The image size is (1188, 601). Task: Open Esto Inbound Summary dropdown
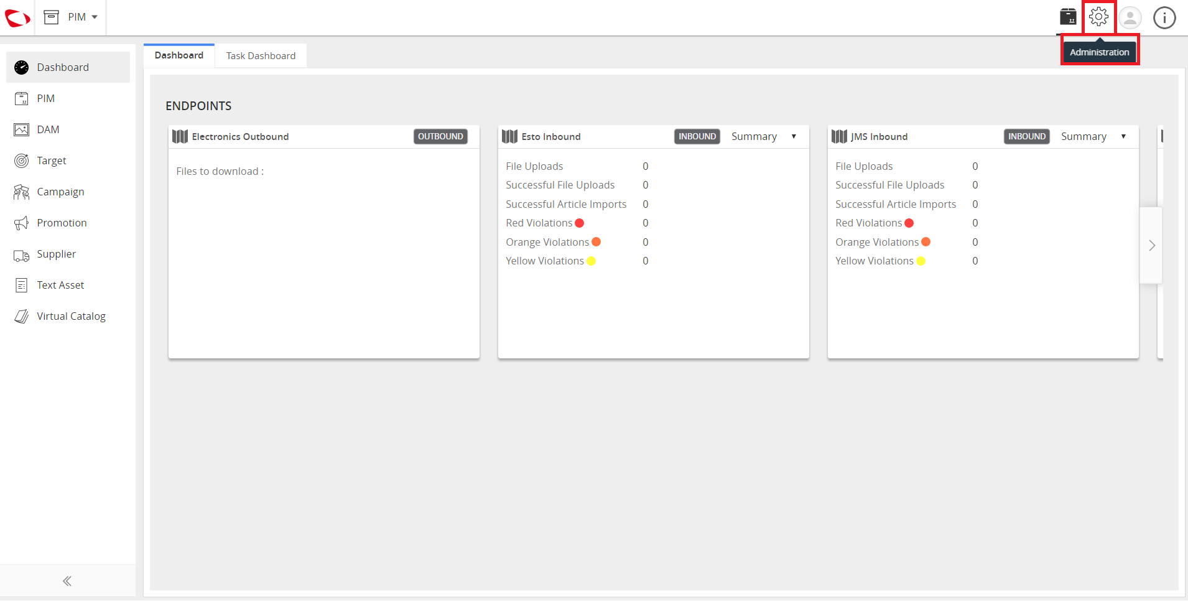pyautogui.click(x=764, y=136)
